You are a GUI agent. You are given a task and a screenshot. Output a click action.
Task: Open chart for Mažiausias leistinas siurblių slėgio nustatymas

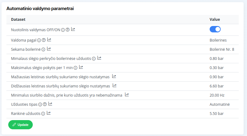coord(114,76)
